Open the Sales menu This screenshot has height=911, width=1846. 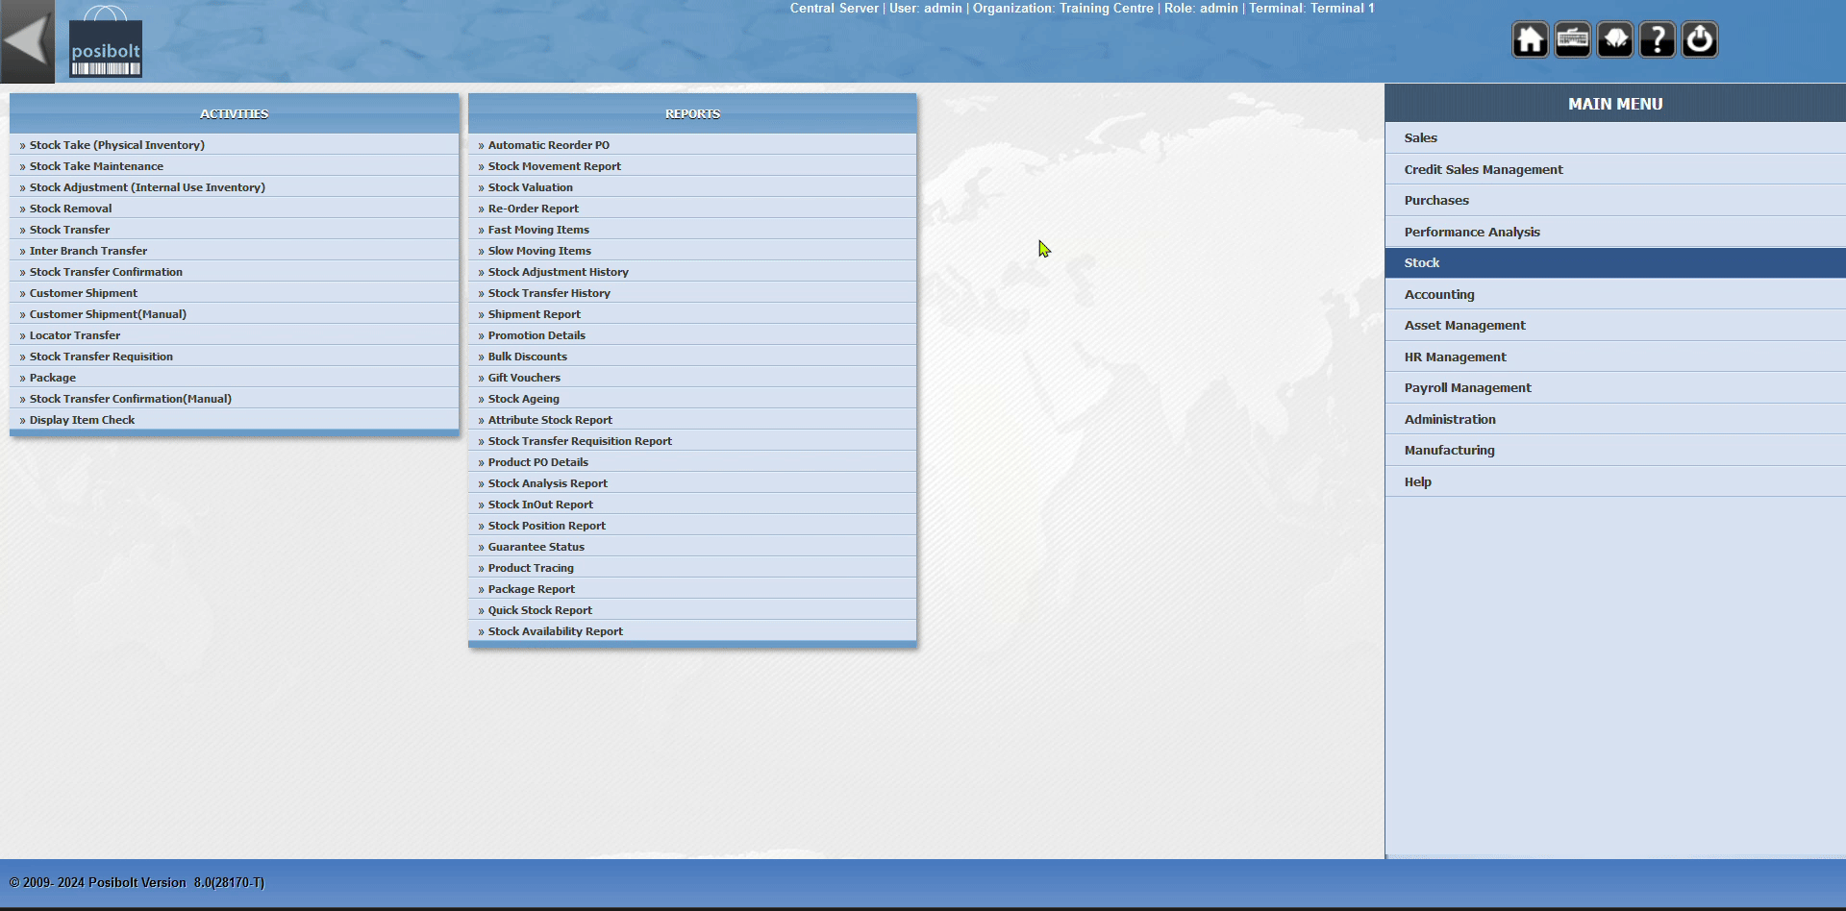1615,137
